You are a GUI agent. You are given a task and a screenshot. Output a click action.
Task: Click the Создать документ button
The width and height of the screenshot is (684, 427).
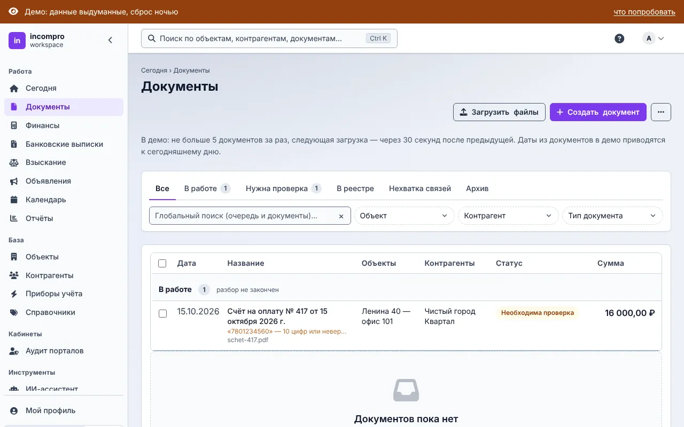point(598,112)
